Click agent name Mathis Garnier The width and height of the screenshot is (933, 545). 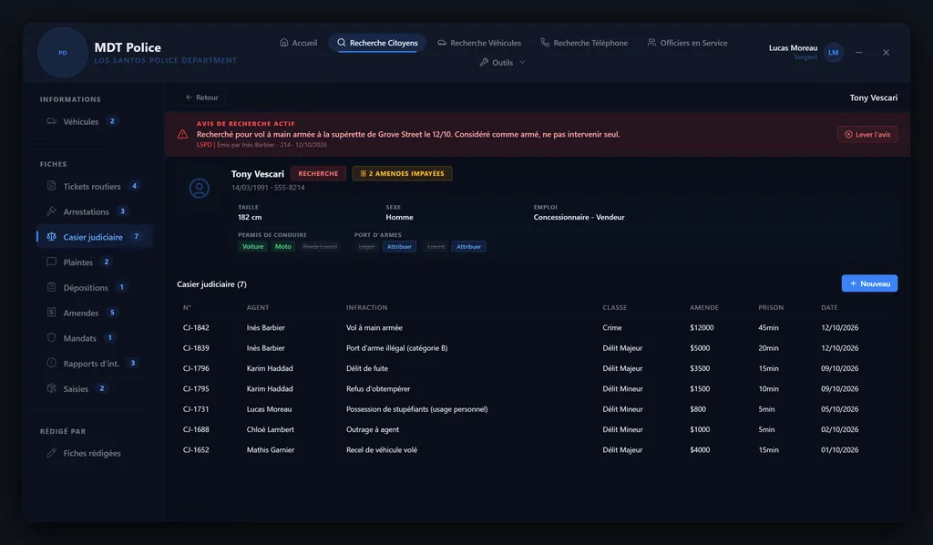click(x=271, y=450)
